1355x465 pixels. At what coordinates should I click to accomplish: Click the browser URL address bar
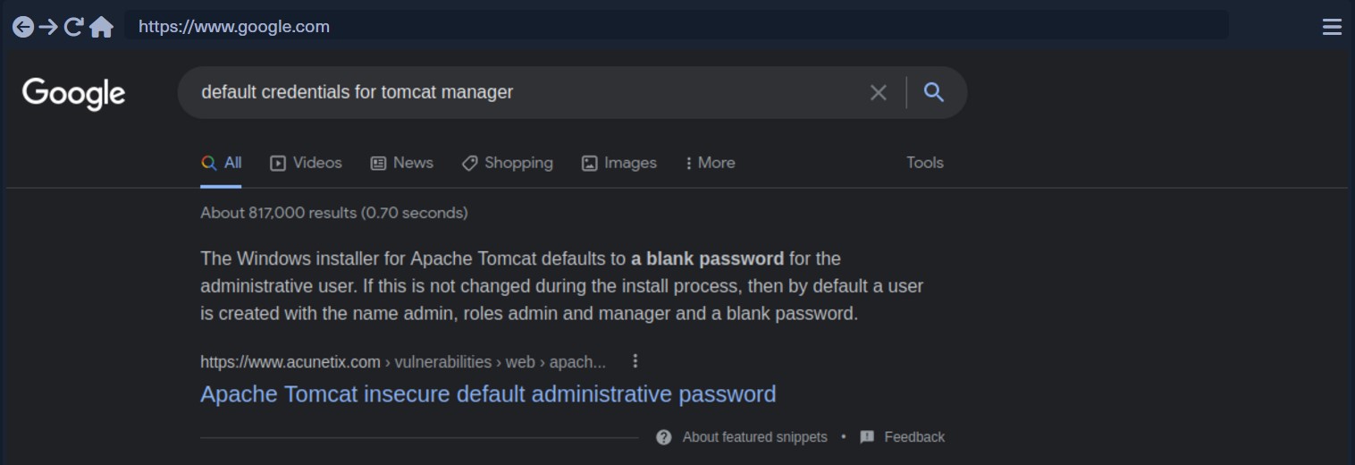click(676, 27)
